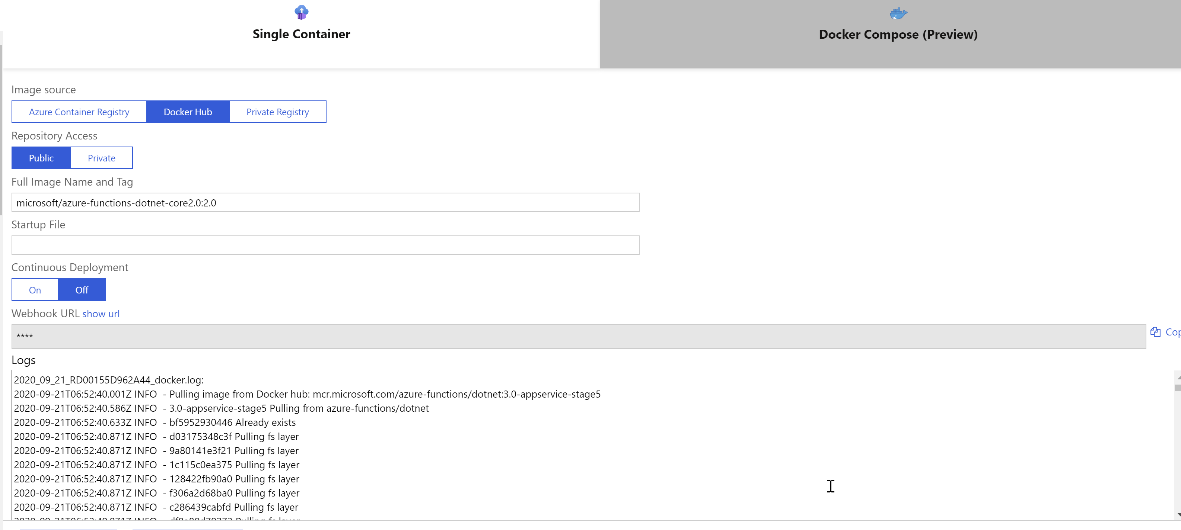Enable Continuous Deployment by selecting On
Viewport: 1181px width, 530px height.
pos(34,289)
